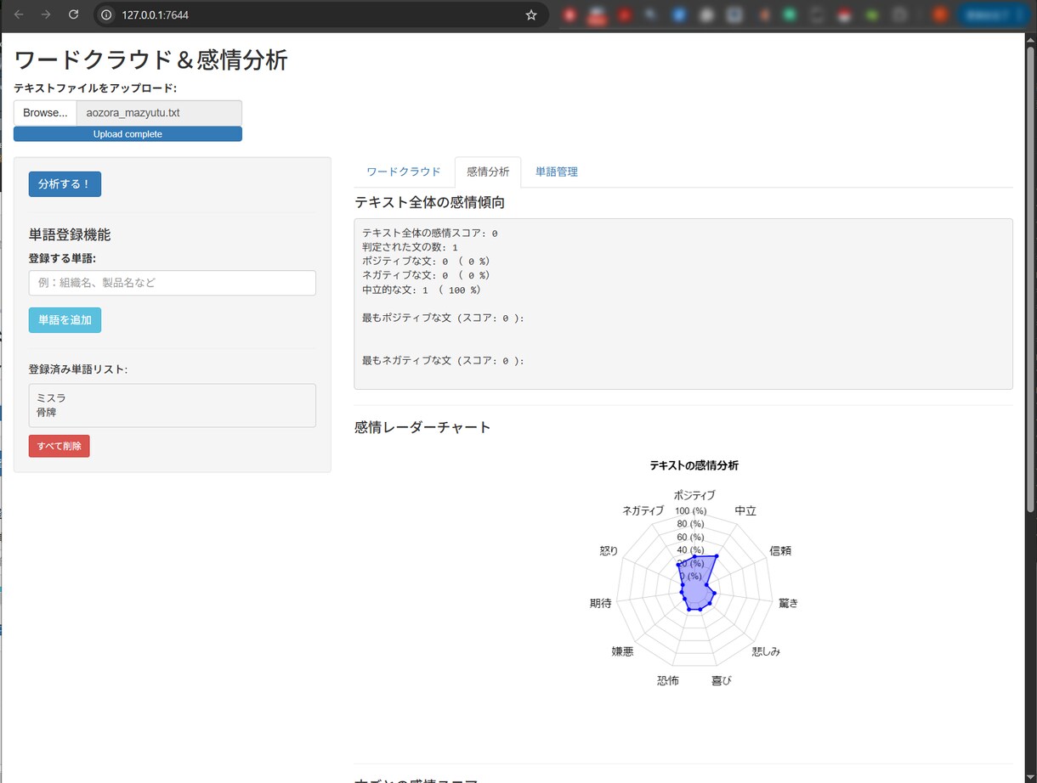The image size is (1037, 783).
Task: Click the 100 (%) radar scale label
Action: [691, 510]
